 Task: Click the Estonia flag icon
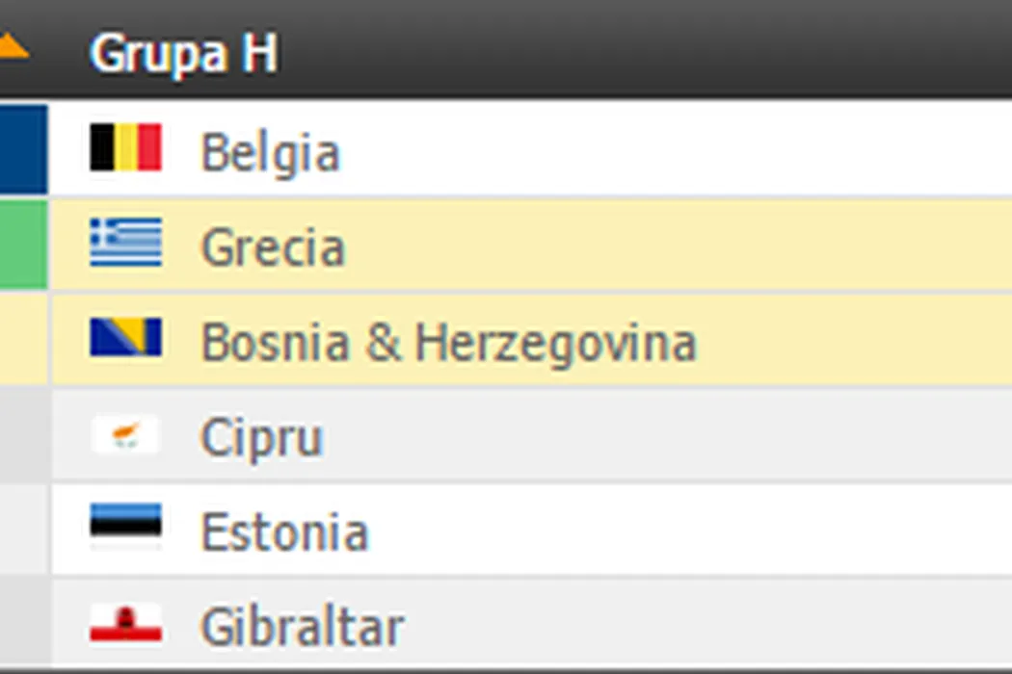pyautogui.click(x=125, y=527)
